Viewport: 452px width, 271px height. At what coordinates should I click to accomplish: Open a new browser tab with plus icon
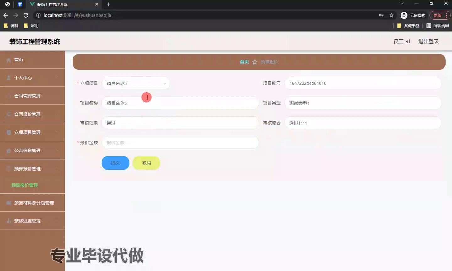(109, 4)
